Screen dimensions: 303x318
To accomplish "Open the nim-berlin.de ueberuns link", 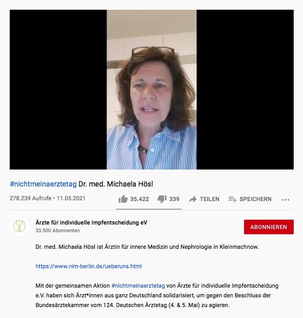I will point(88,266).
